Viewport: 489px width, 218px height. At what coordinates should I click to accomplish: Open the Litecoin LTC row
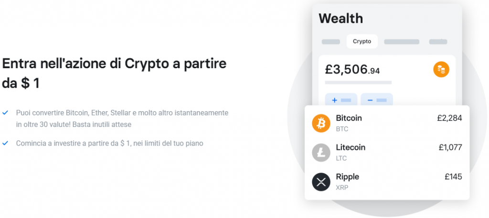pos(387,153)
